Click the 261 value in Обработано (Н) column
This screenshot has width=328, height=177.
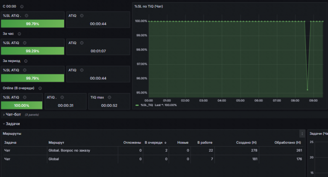tap(299, 150)
